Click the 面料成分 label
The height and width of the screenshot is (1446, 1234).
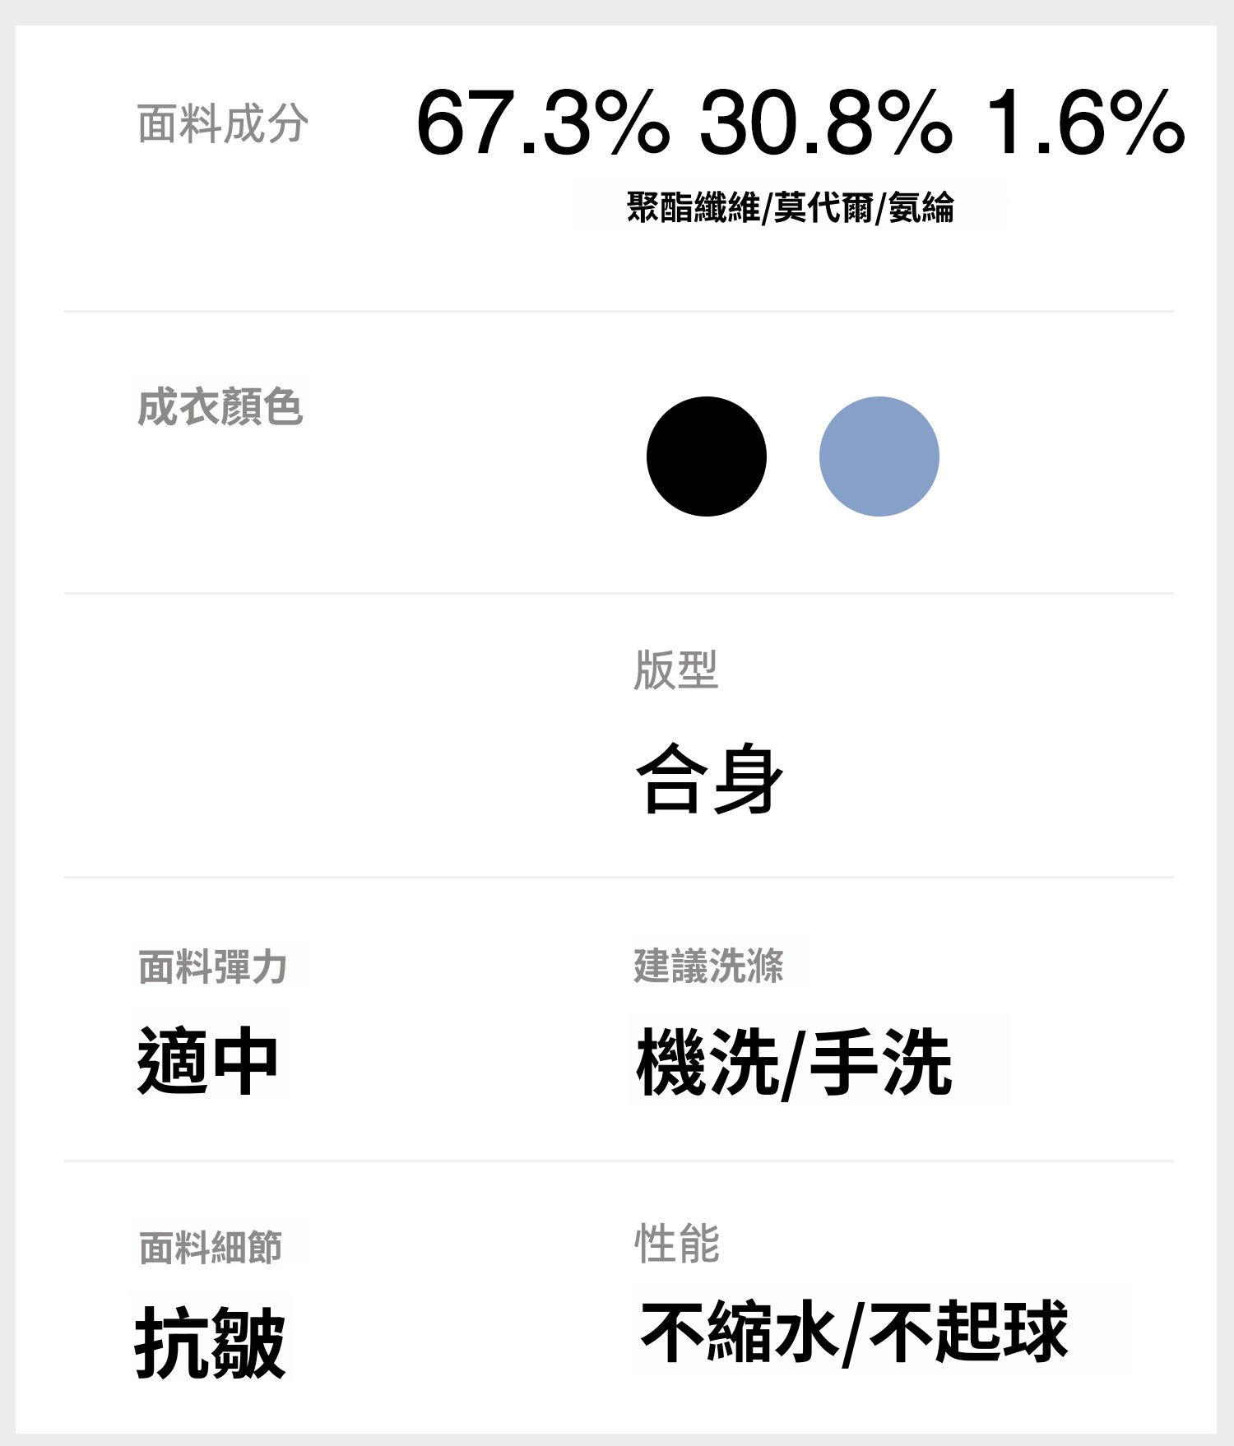(222, 124)
